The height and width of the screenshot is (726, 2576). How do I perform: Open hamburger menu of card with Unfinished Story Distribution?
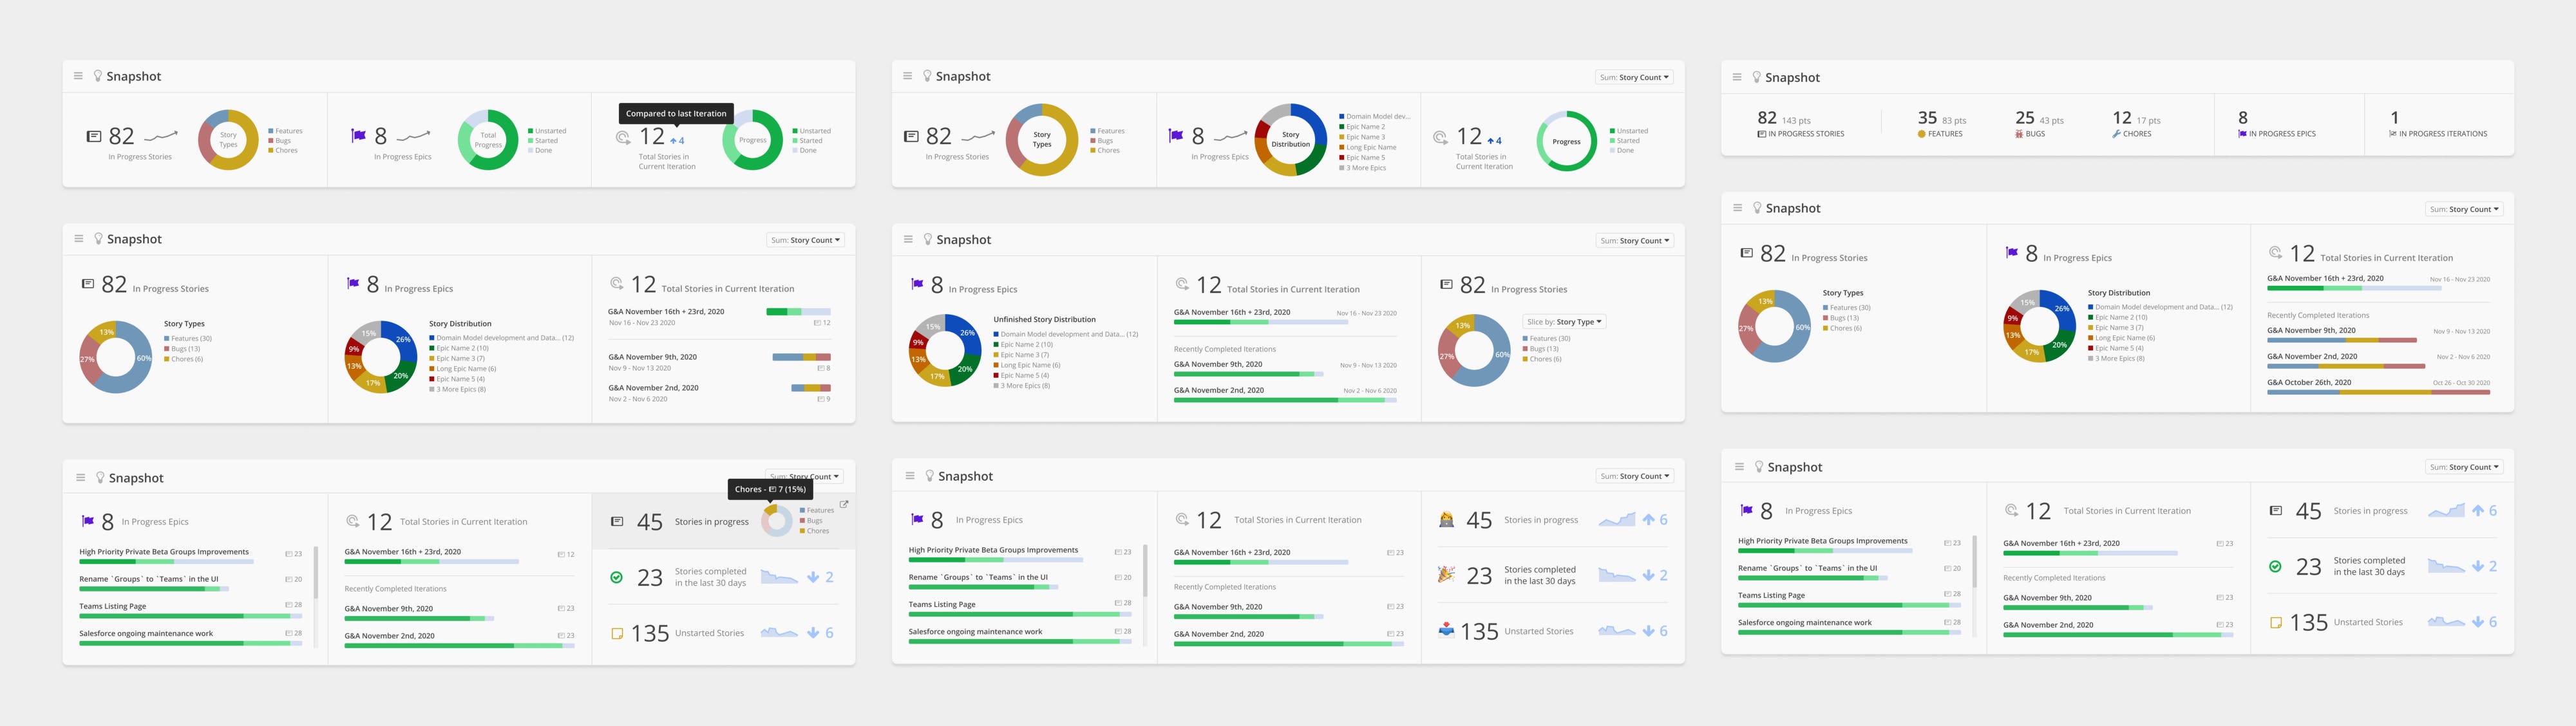tap(908, 239)
